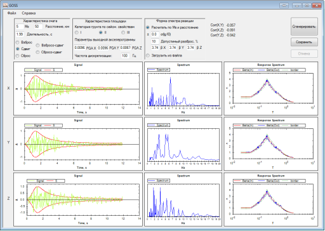Open the Справка menu
Screen dimensions: 325x231
click(x=29, y=13)
